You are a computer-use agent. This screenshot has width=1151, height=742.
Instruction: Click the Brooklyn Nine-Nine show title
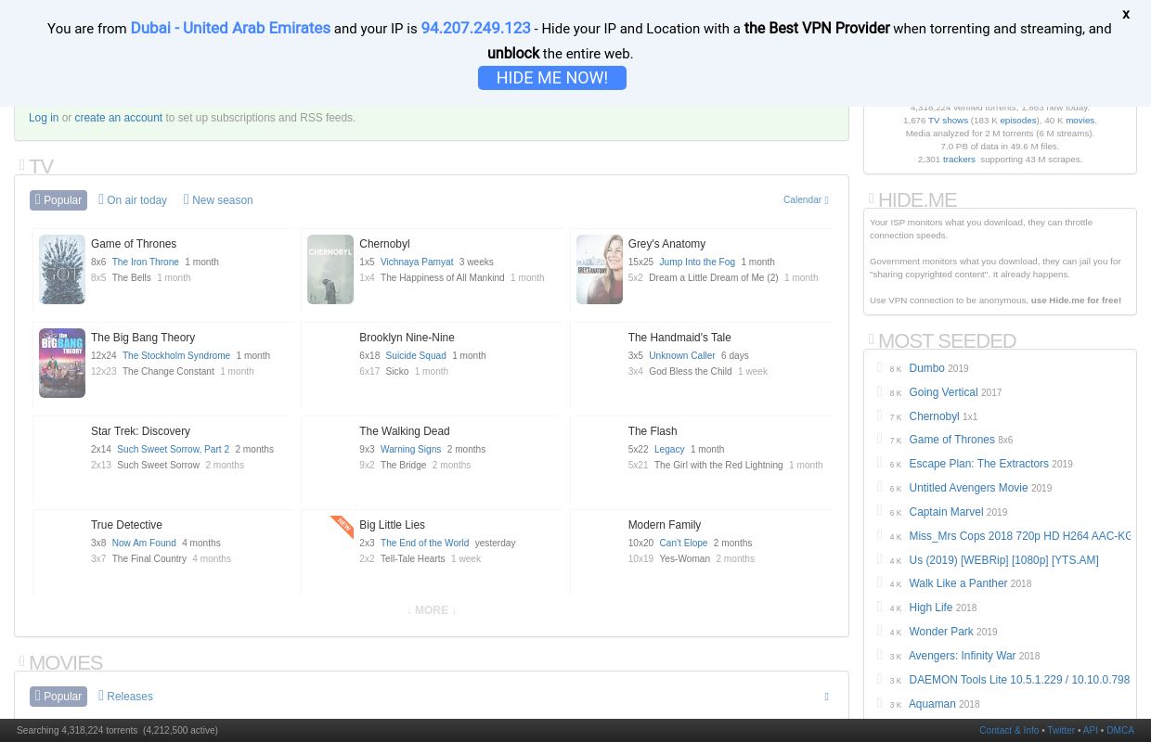pyautogui.click(x=407, y=338)
